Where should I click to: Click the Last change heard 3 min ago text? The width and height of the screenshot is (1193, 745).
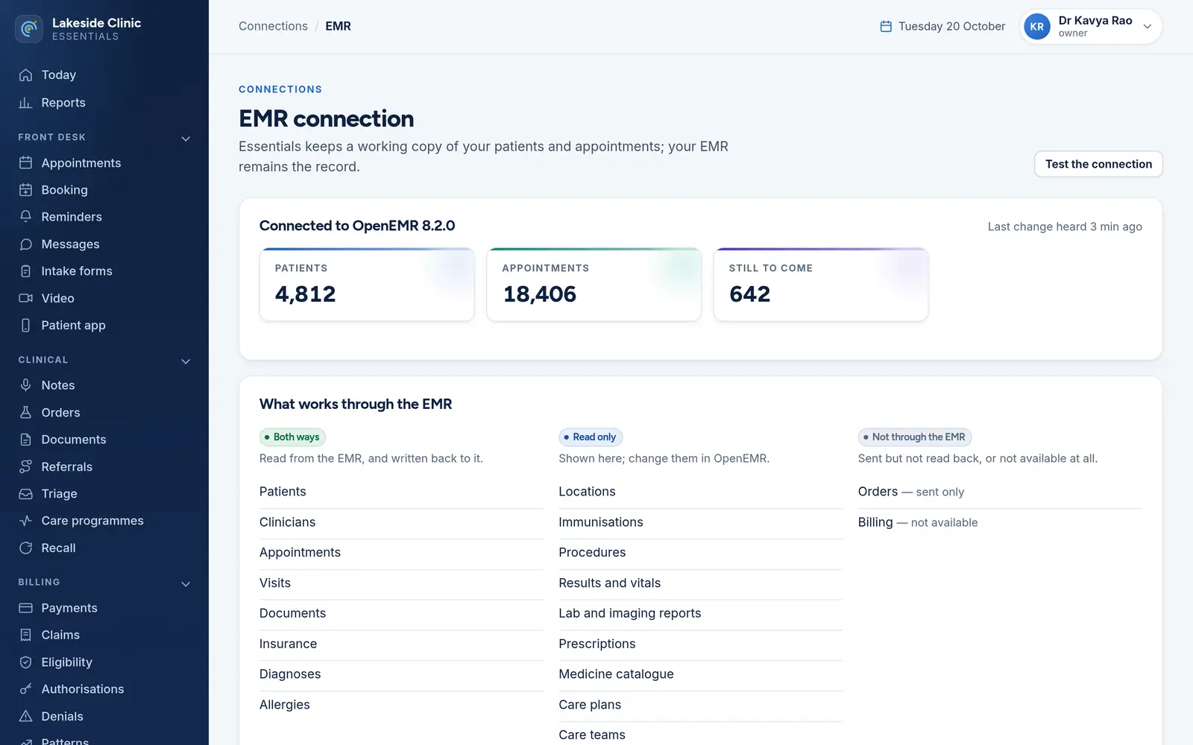1065,226
